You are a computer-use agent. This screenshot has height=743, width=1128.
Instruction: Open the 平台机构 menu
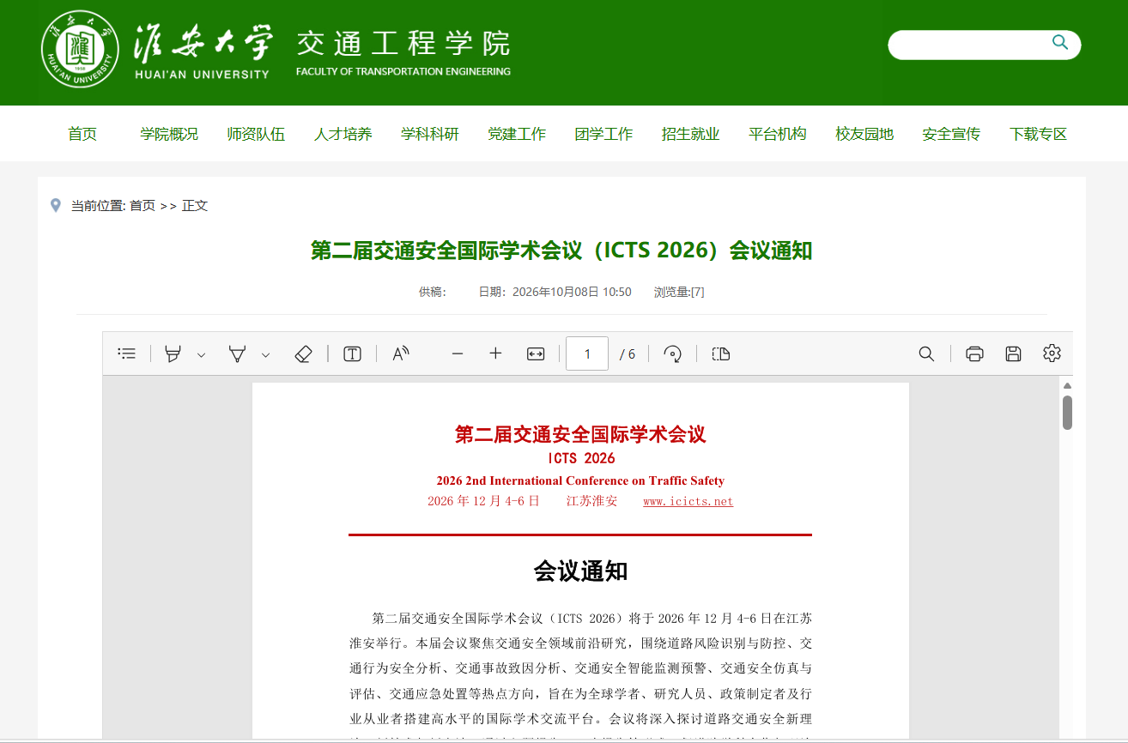[x=778, y=134]
